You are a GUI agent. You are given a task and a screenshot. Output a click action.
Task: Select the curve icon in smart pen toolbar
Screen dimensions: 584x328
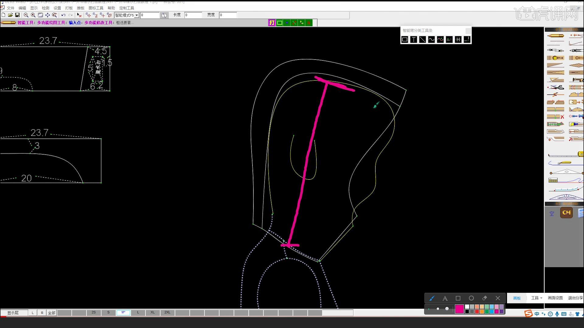coord(431,39)
